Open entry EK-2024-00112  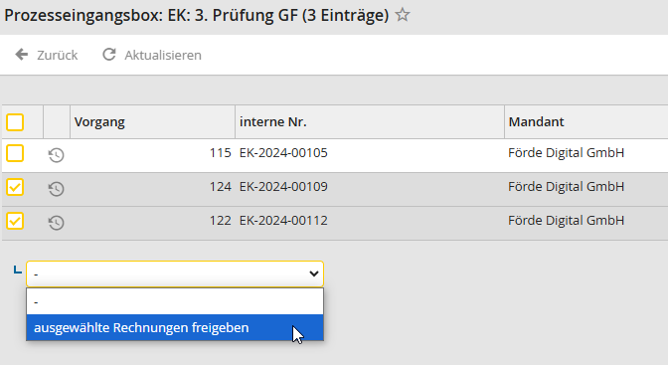(x=283, y=221)
